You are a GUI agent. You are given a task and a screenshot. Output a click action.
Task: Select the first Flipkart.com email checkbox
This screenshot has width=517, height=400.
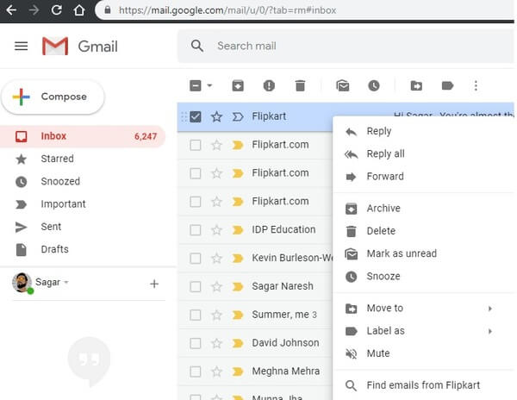point(196,145)
